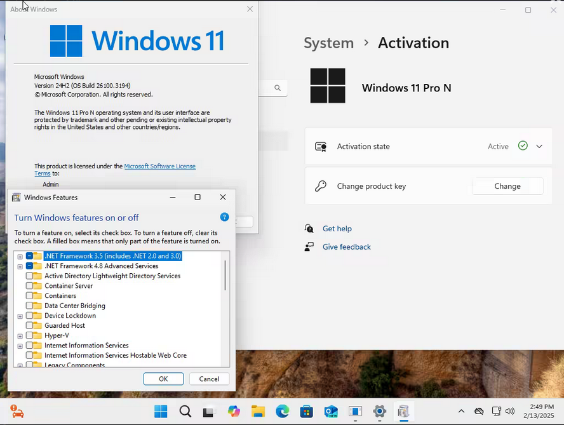
Task: Select Data Center Bridging label text
Action: click(75, 306)
